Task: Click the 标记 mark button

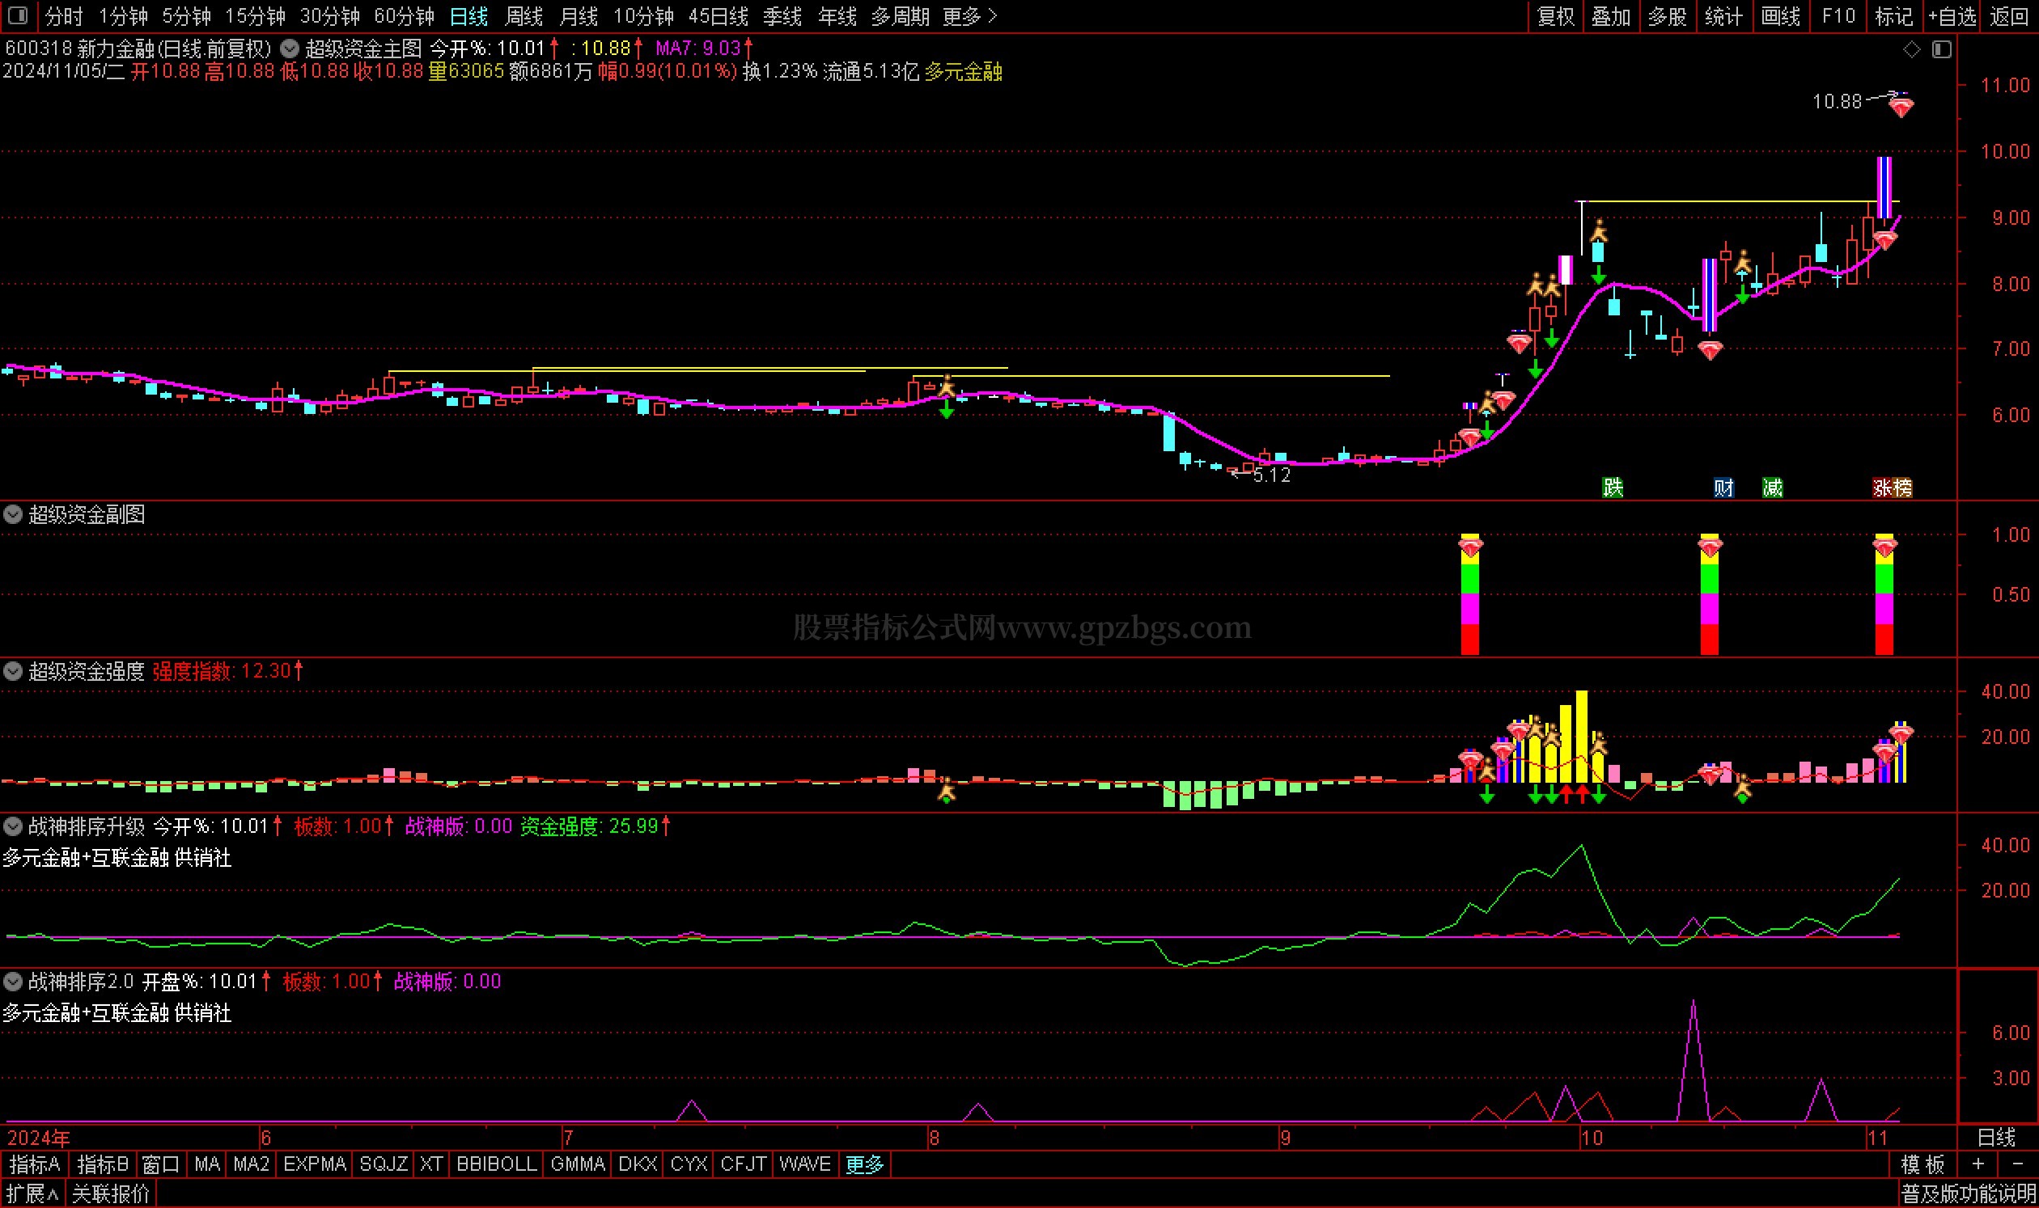Action: pos(1894,16)
